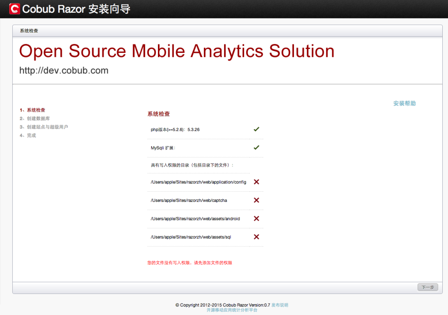This screenshot has height=315, width=448.
Task: Click the green check for php版本
Action: pyautogui.click(x=256, y=129)
